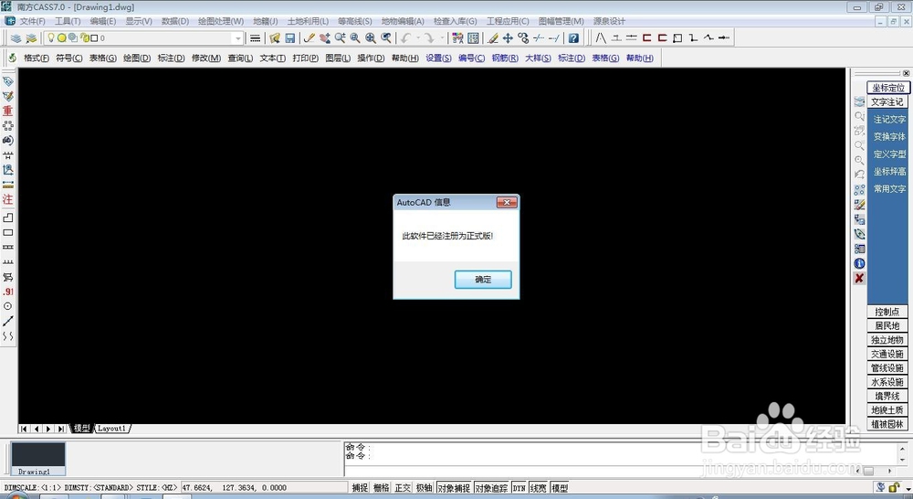Open the 钢筋(R) toolbar menu
Screen dimensions: 913x499
(505, 58)
